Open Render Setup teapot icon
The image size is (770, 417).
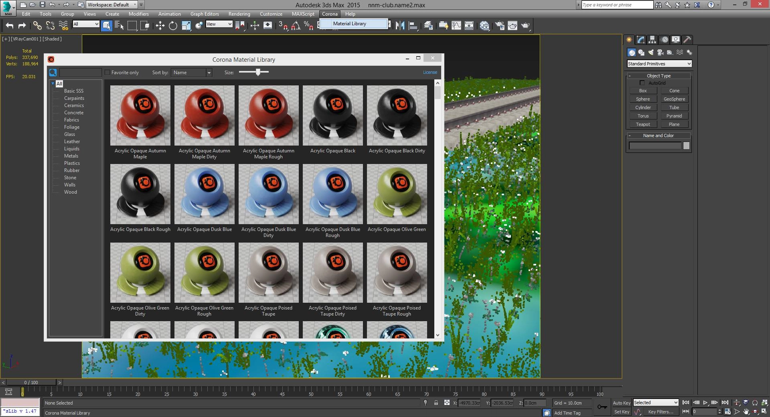coord(500,26)
